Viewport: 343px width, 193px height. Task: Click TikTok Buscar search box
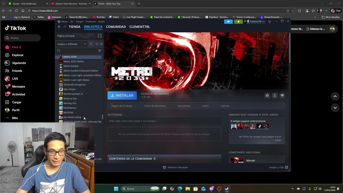coord(22,38)
